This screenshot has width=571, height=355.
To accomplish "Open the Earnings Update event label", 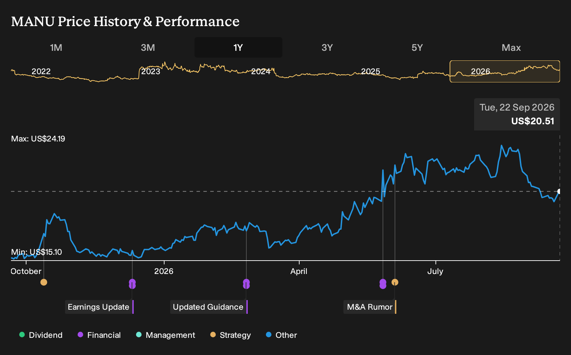I will [99, 307].
